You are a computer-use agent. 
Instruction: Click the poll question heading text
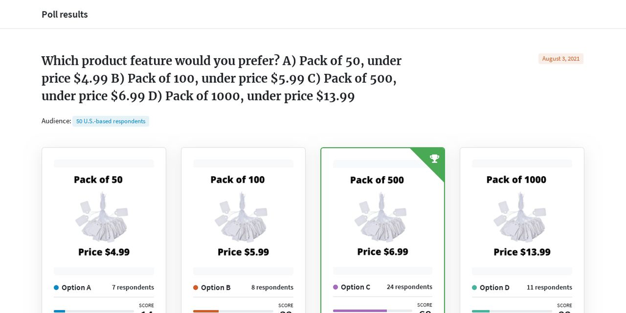(x=221, y=79)
